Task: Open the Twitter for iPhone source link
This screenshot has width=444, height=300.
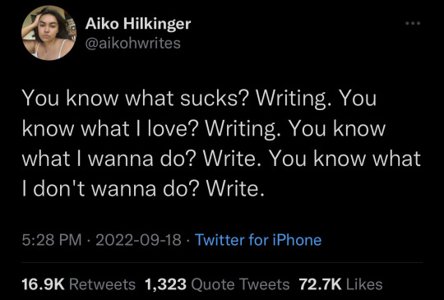Action: pos(258,240)
